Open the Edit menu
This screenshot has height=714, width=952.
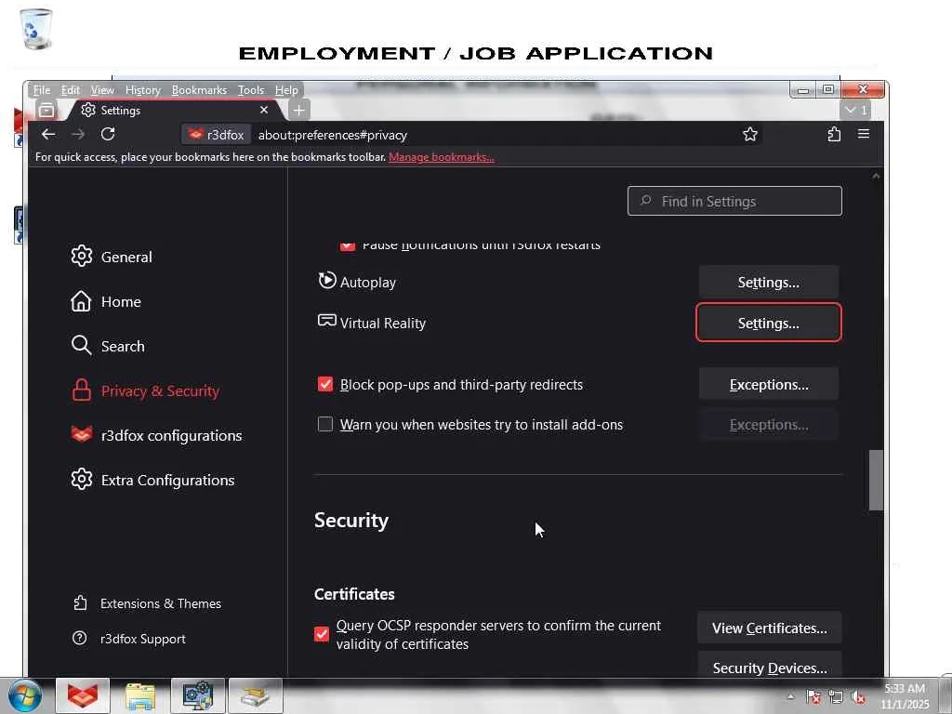(x=71, y=90)
